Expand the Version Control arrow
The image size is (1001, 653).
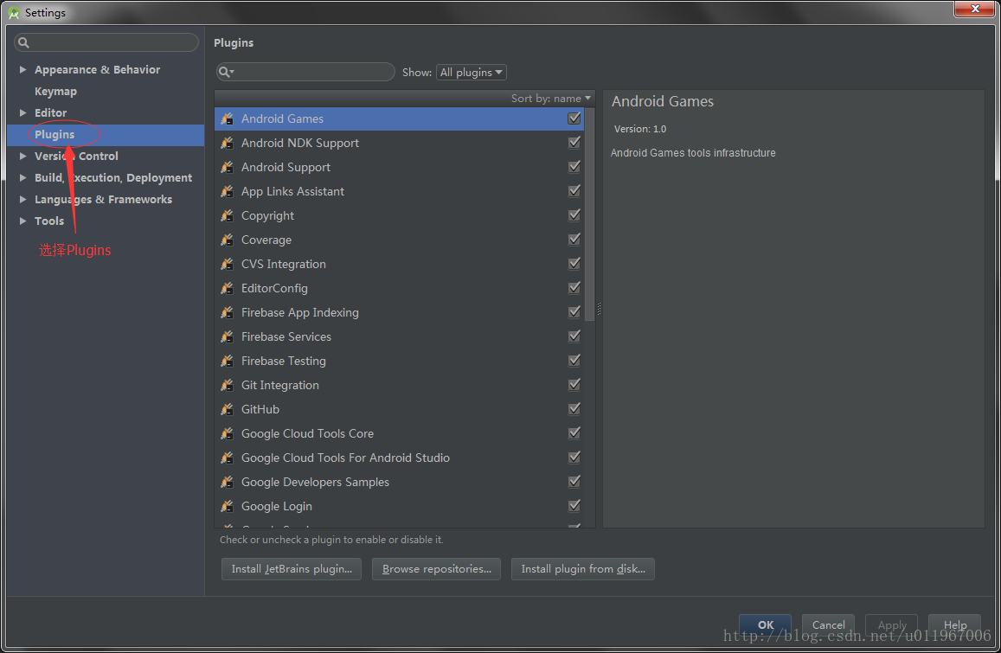(x=23, y=157)
